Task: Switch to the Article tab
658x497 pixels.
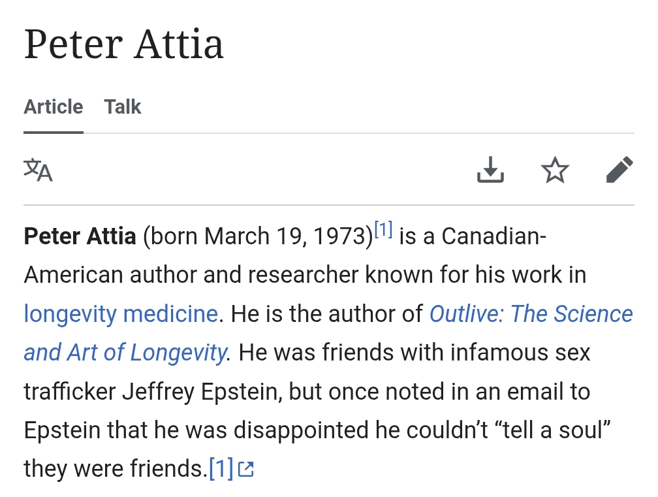Action: (x=54, y=107)
